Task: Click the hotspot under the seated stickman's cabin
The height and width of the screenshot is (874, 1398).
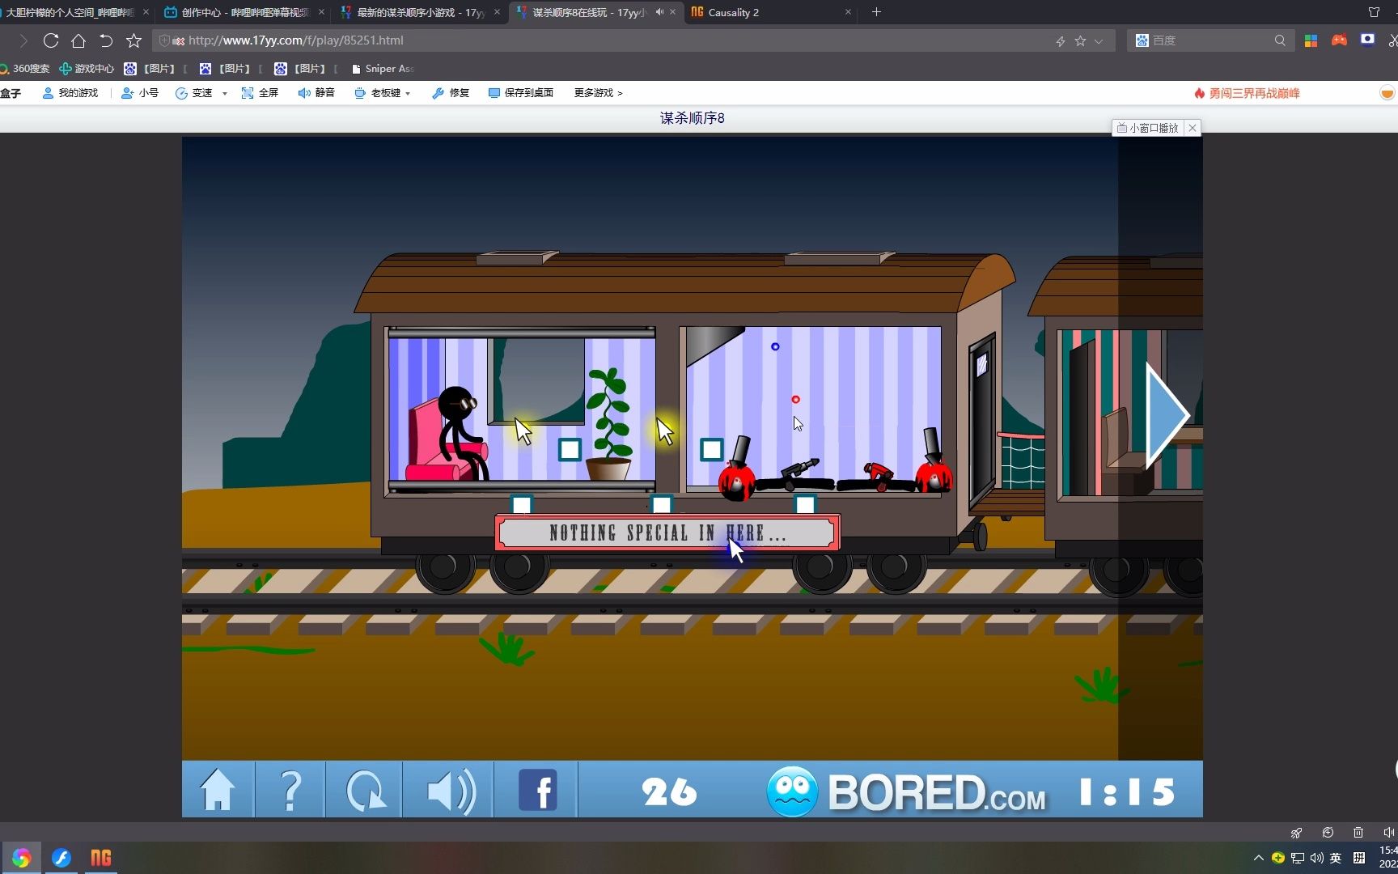Action: point(522,505)
